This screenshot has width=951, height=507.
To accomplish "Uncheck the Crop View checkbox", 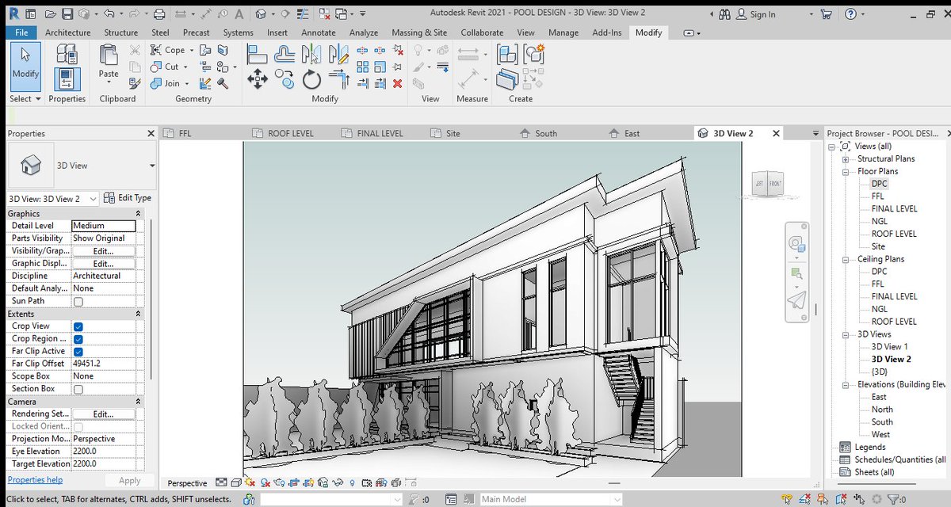I will coord(78,326).
